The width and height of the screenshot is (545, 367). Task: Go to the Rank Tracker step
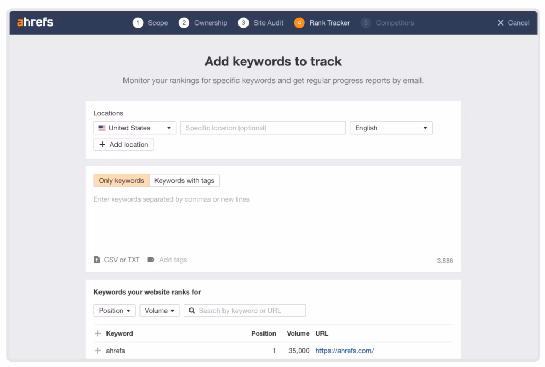click(329, 23)
